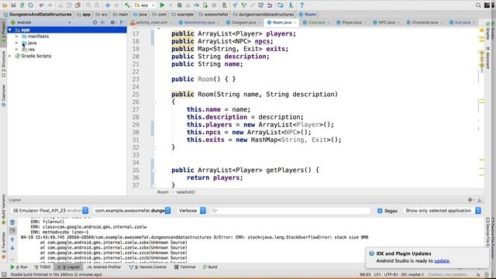This screenshot has height=279, width=496.
Task: Expand the manifests folder
Action: [17, 36]
